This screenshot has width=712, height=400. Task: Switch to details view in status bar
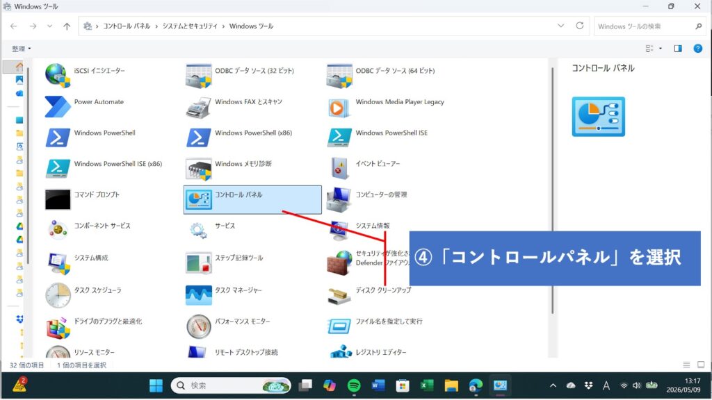[686, 365]
